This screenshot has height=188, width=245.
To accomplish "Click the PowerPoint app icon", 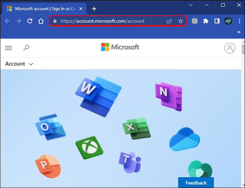I will 48,166.
